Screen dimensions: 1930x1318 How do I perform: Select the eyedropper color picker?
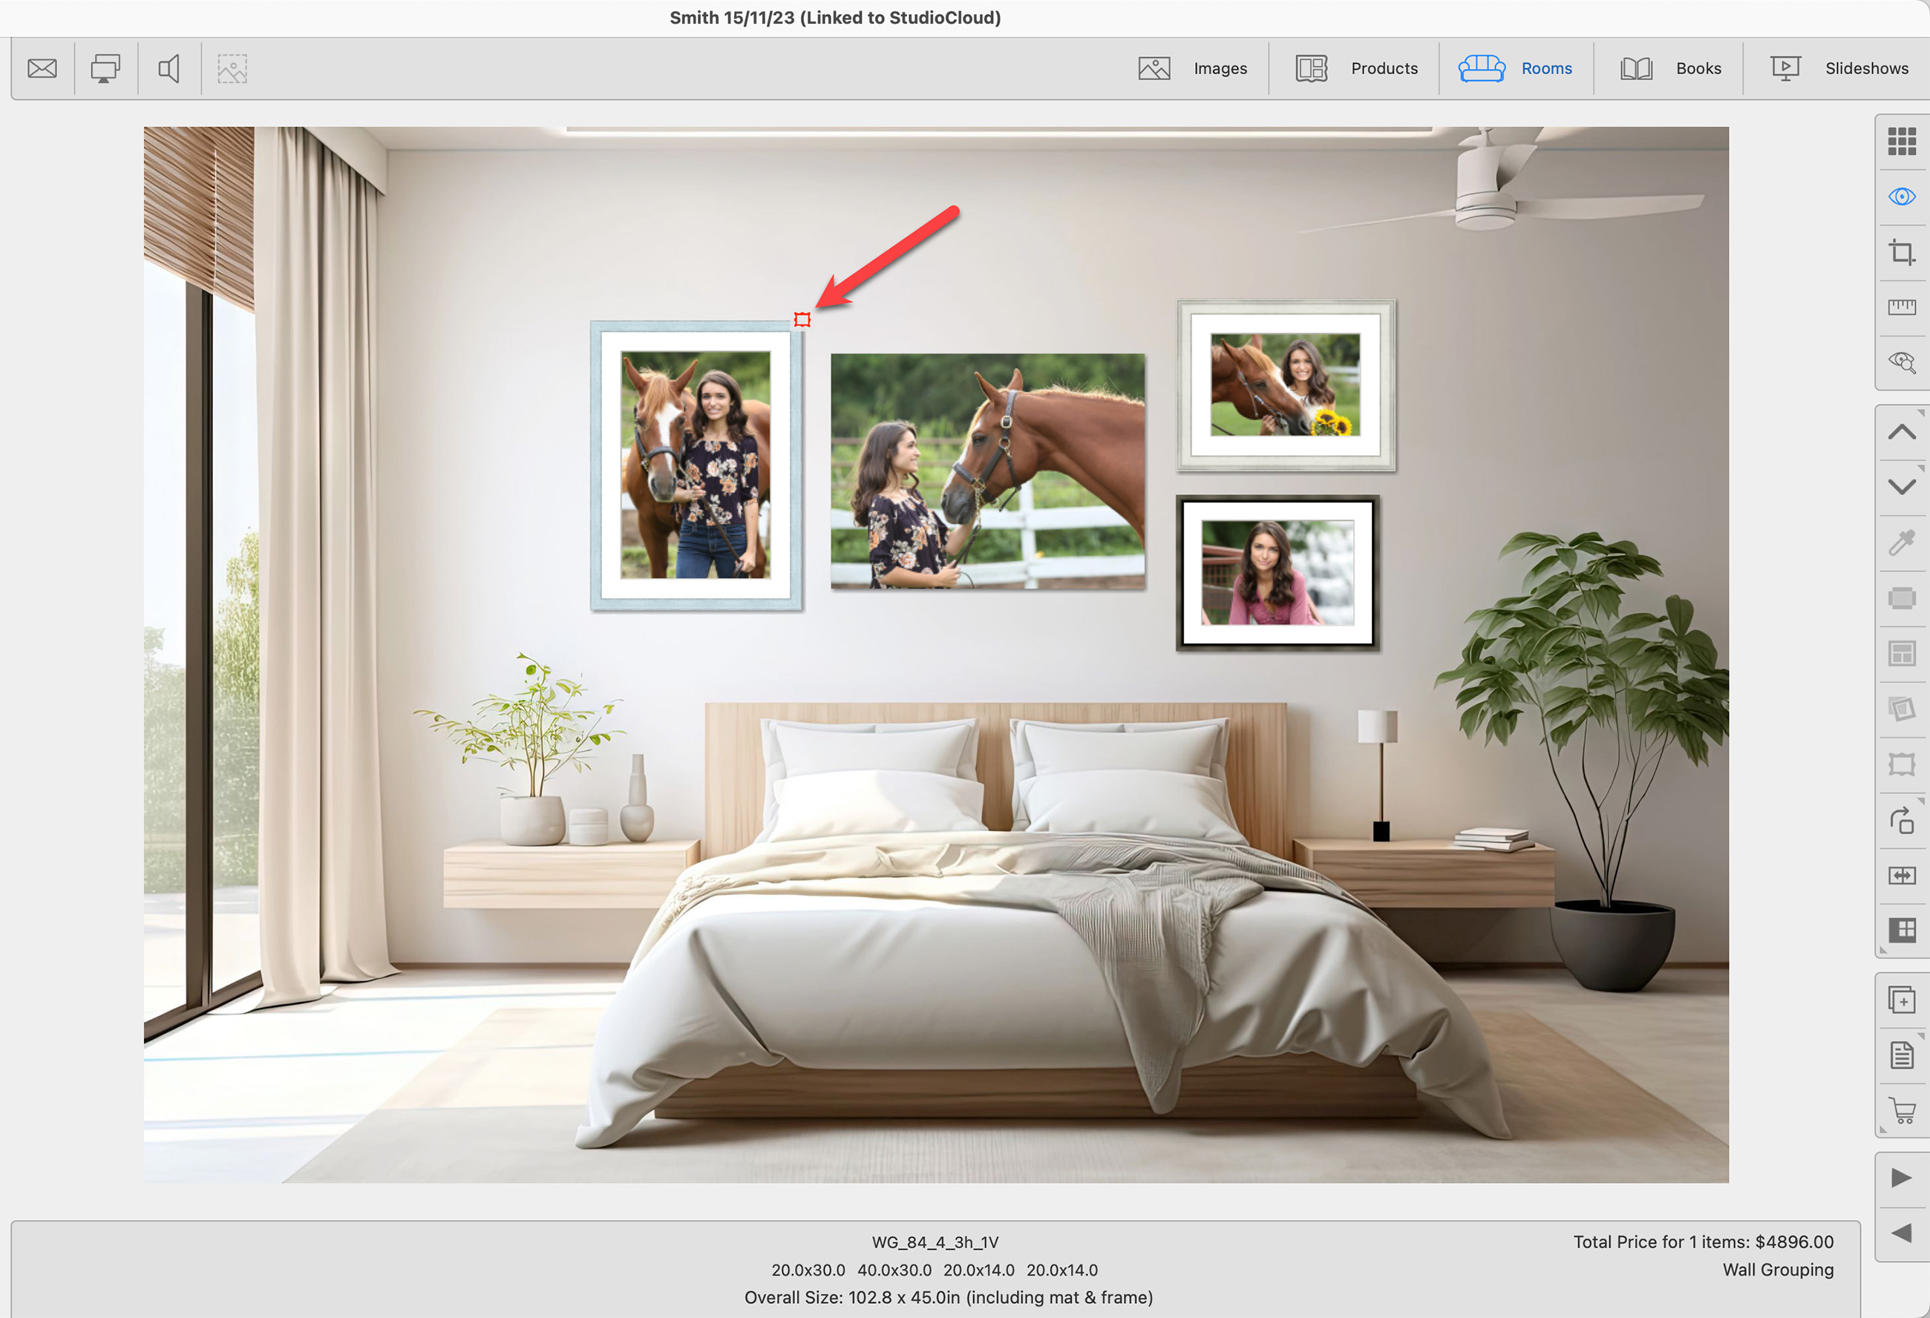pos(1901,542)
